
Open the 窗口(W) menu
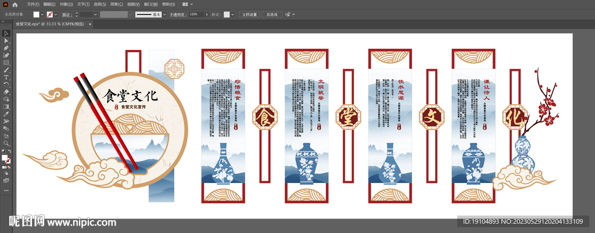click(151, 4)
